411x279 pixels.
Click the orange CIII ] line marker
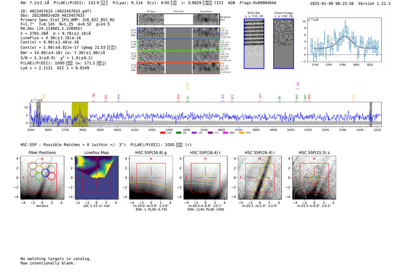(187, 86)
